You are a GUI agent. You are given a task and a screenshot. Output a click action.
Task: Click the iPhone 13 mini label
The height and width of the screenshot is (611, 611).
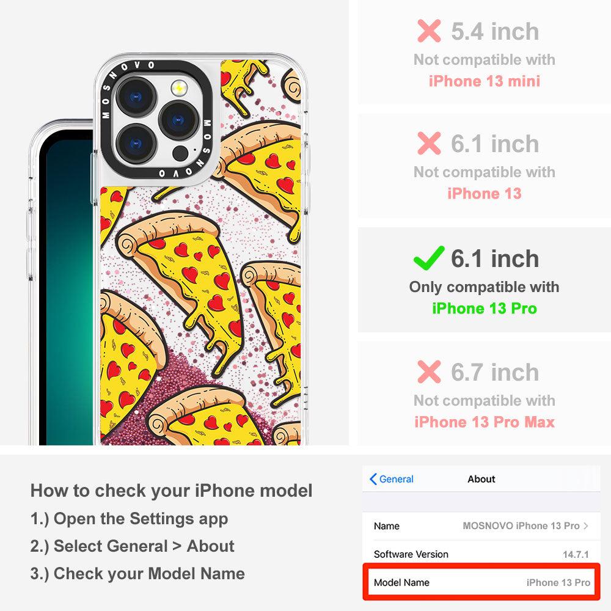[x=485, y=81]
